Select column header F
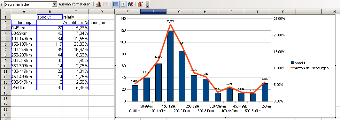The height and width of the screenshot is (120, 340). pyautogui.click(x=153, y=12)
